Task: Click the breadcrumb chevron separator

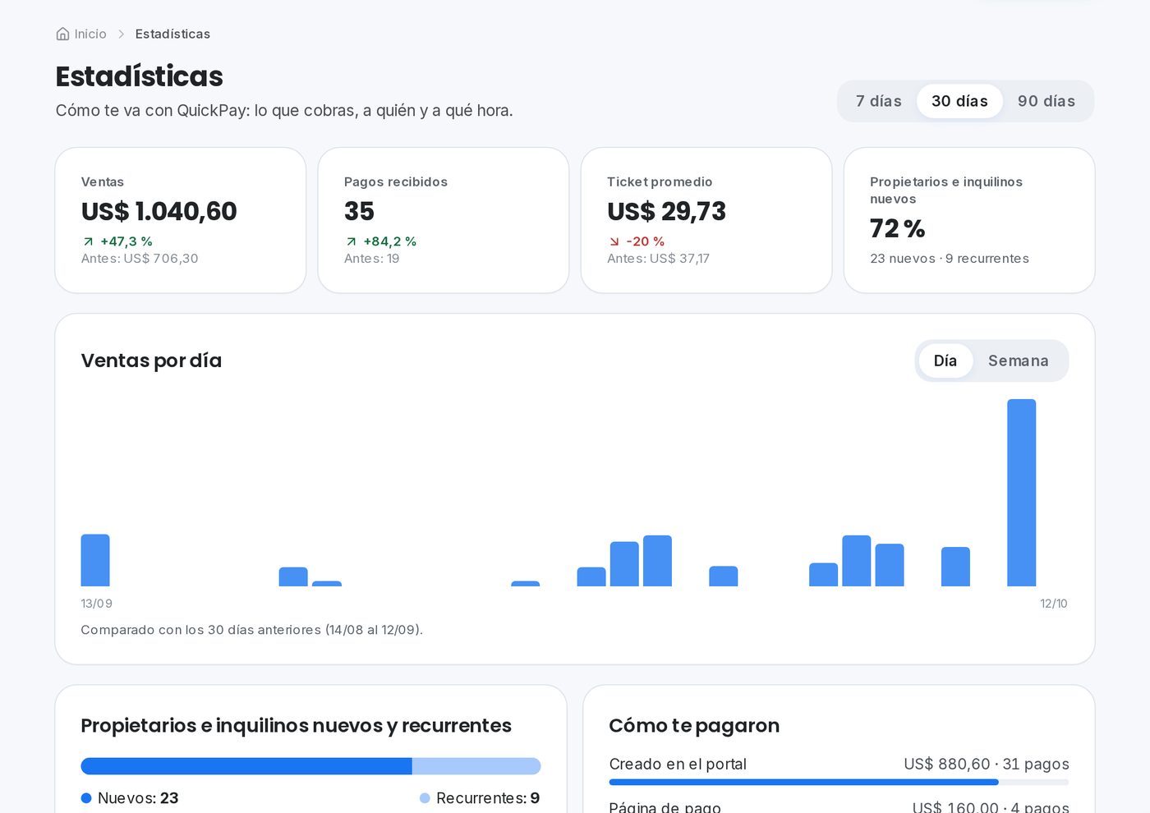Action: [x=121, y=34]
